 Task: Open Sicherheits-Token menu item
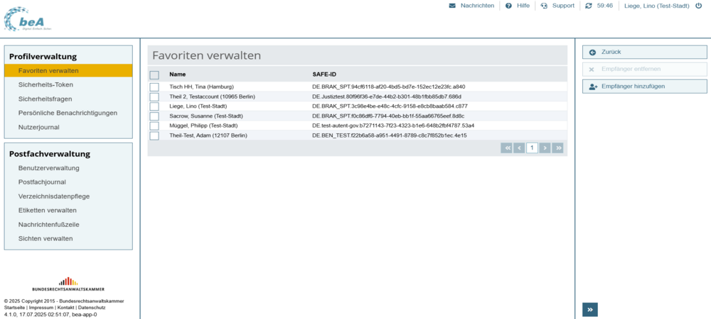(x=46, y=84)
